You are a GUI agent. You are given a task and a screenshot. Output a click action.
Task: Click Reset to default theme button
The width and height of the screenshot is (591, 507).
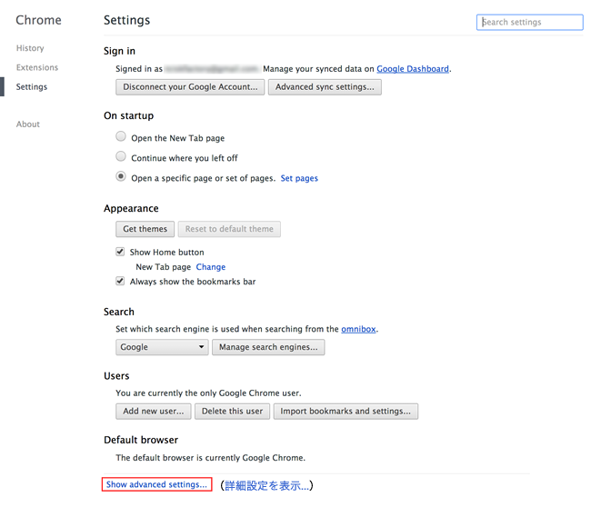tap(229, 229)
